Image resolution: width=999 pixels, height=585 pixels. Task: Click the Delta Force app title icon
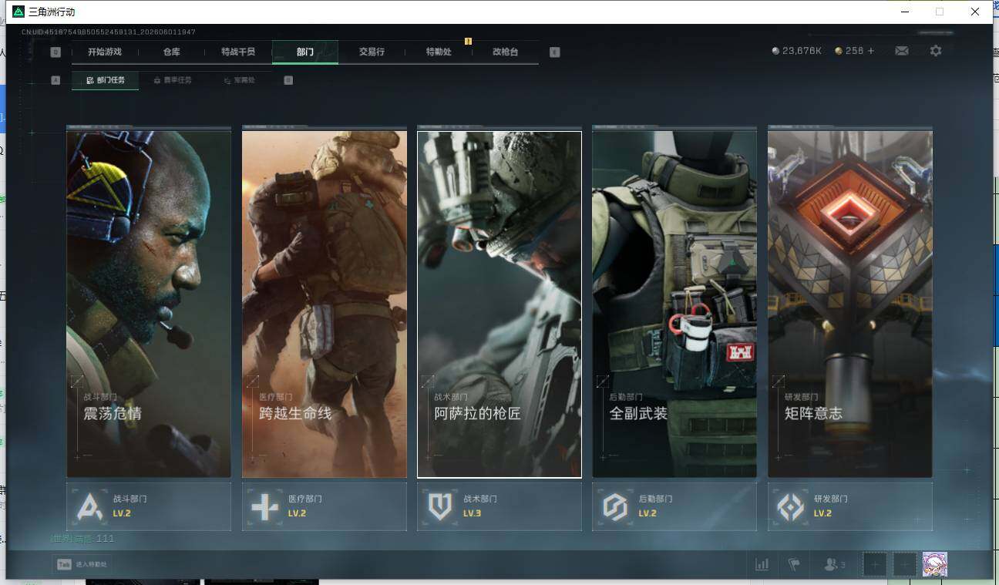(18, 12)
